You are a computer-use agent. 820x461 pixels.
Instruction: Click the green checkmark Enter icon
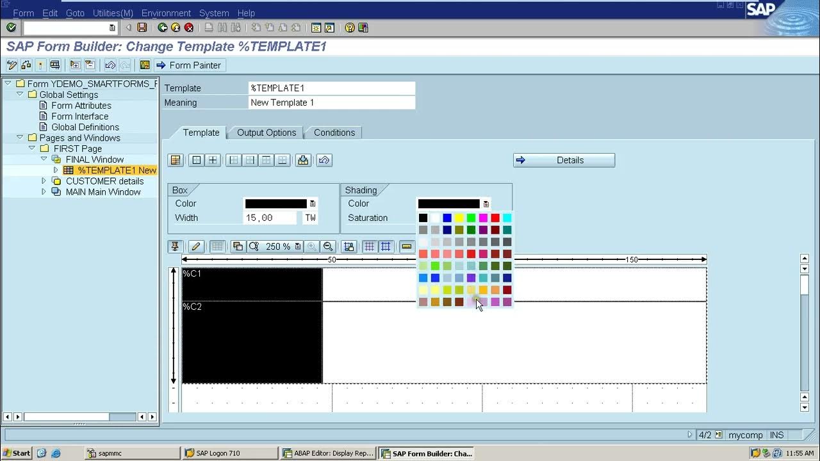(x=11, y=28)
